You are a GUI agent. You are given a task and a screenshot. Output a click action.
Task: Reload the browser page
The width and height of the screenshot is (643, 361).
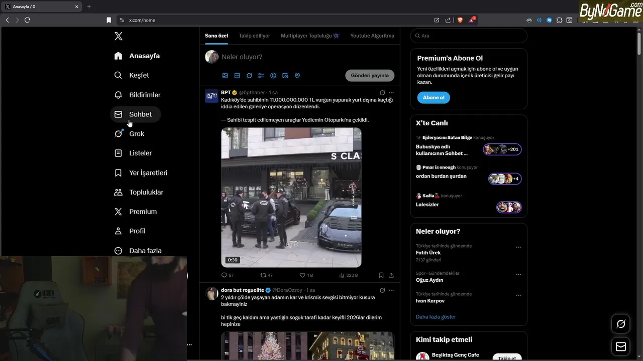(27, 20)
